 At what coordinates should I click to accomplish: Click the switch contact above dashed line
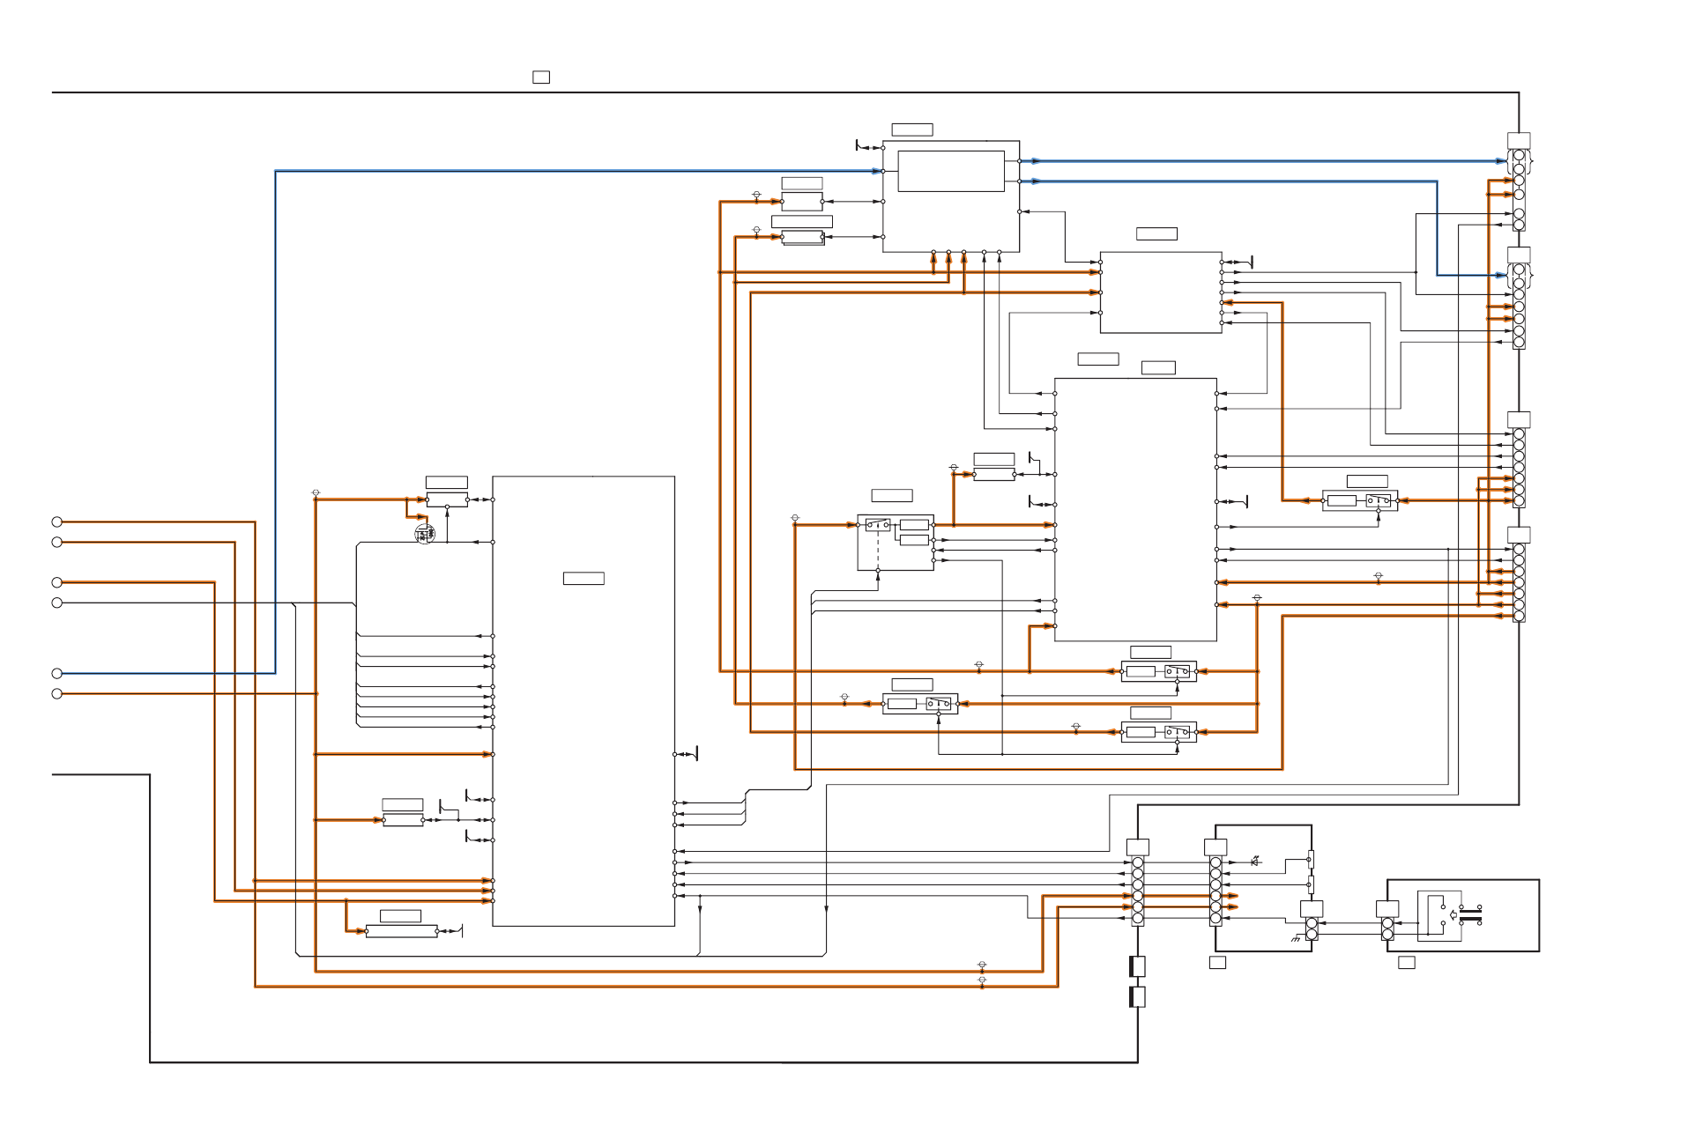pyautogui.click(x=877, y=525)
